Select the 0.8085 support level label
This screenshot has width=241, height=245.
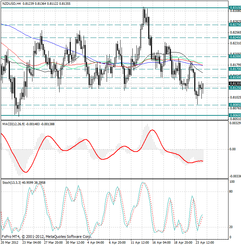point(235,105)
